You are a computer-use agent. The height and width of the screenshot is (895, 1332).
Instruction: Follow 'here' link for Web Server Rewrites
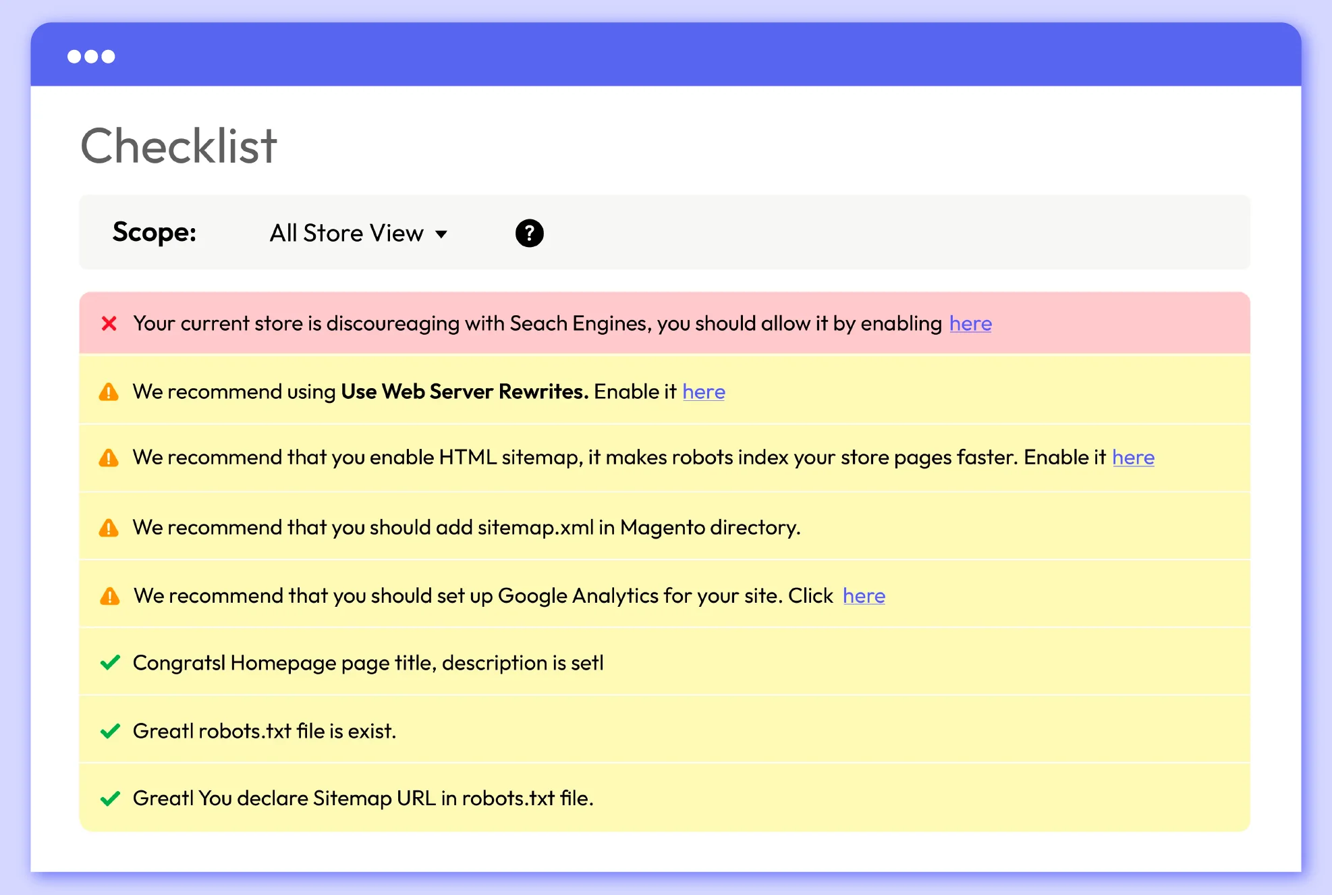[x=703, y=392]
